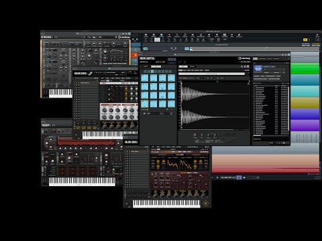Click the first knob below the Groove Agent waveform

click(x=195, y=135)
